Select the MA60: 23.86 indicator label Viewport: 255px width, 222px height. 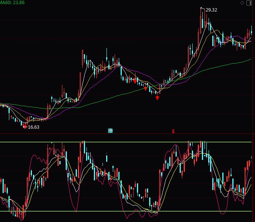coord(13,3)
